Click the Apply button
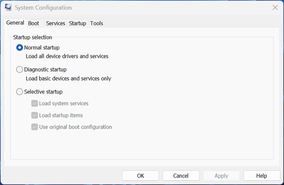The width and height of the screenshot is (284, 185). (221, 176)
